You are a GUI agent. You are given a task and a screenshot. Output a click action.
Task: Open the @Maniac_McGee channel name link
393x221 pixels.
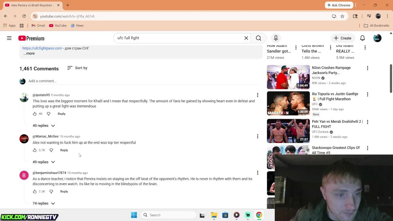point(45,136)
